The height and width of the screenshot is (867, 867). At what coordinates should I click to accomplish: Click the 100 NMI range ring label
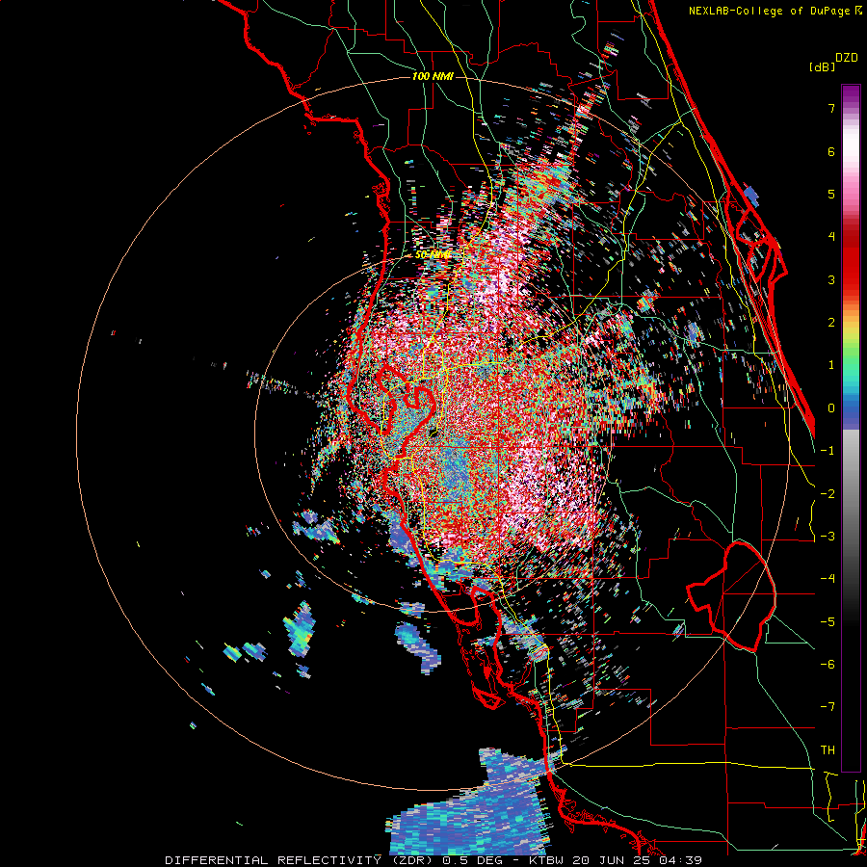click(x=433, y=76)
